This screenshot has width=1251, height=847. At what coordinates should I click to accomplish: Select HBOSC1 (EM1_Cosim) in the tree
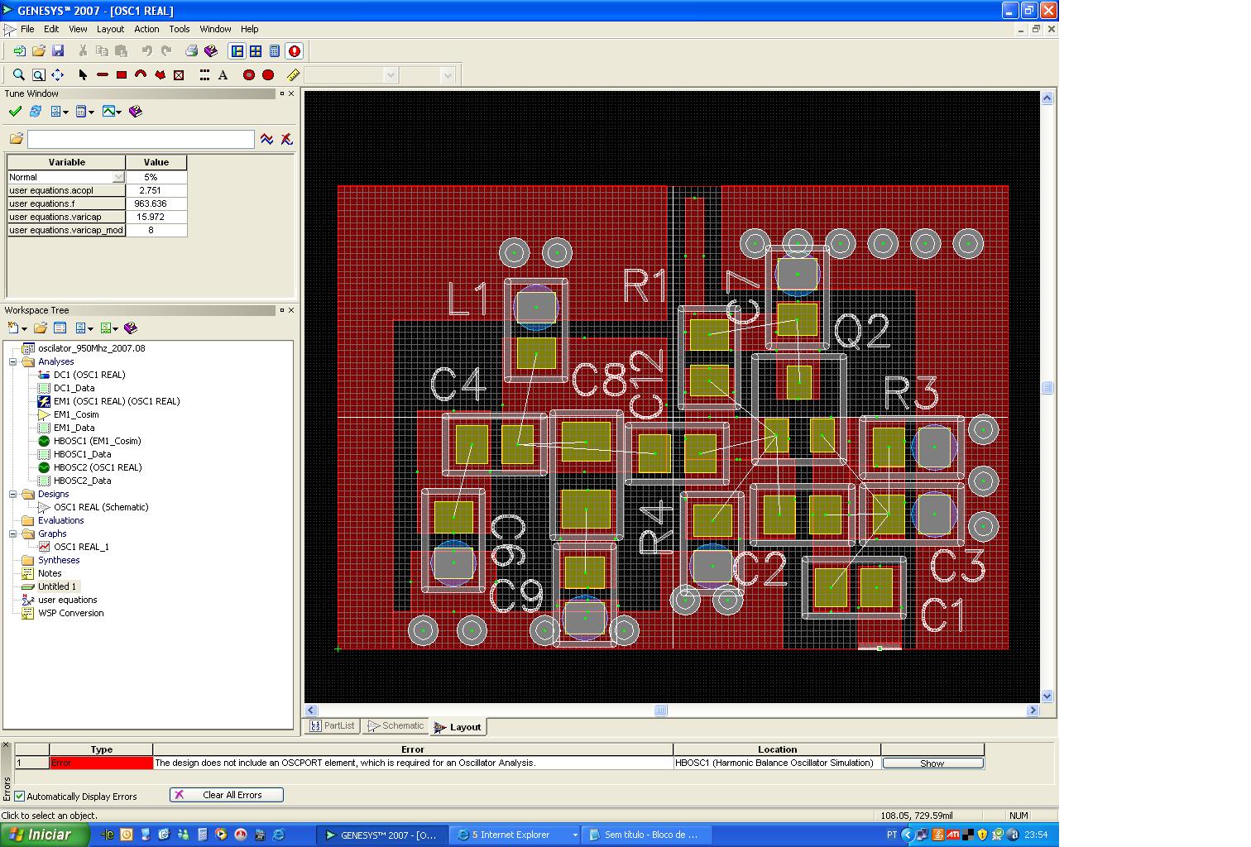coord(97,442)
